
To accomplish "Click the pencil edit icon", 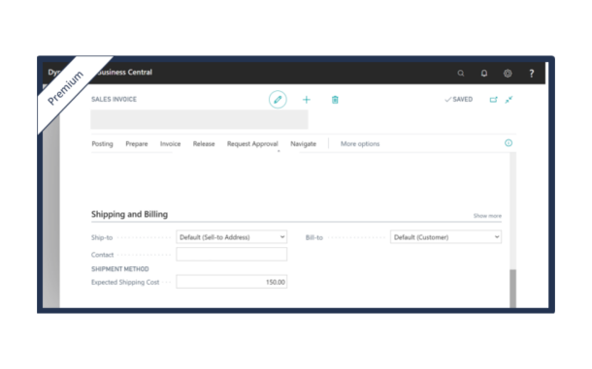I will 278,100.
